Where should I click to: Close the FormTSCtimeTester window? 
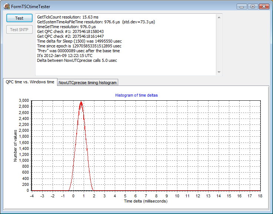click(264, 7)
